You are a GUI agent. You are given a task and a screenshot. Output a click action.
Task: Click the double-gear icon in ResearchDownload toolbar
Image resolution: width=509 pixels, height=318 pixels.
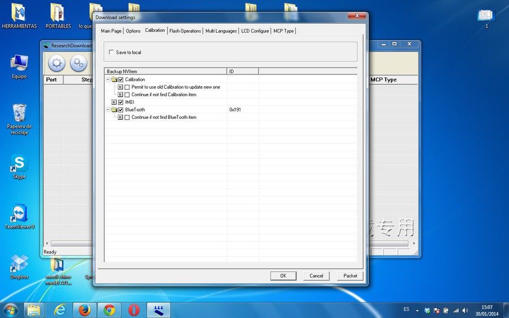click(78, 63)
